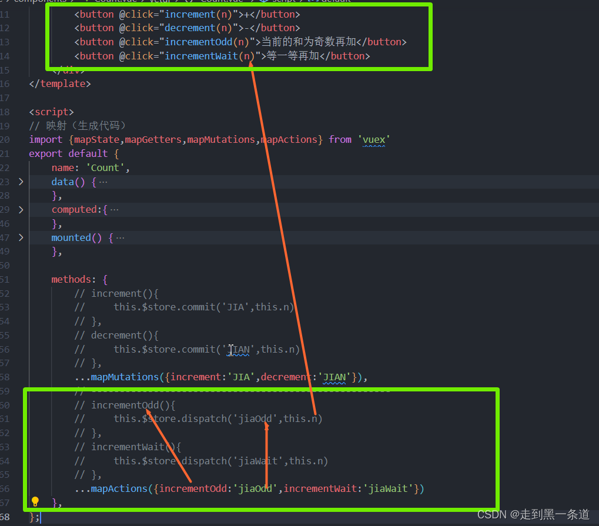
Task: Expand the folded data() block chevron
Action: [21, 182]
